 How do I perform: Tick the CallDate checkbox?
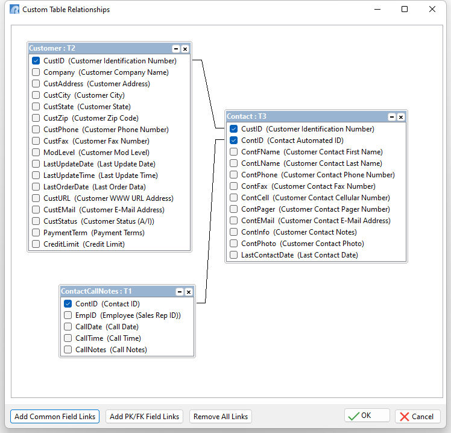68,326
